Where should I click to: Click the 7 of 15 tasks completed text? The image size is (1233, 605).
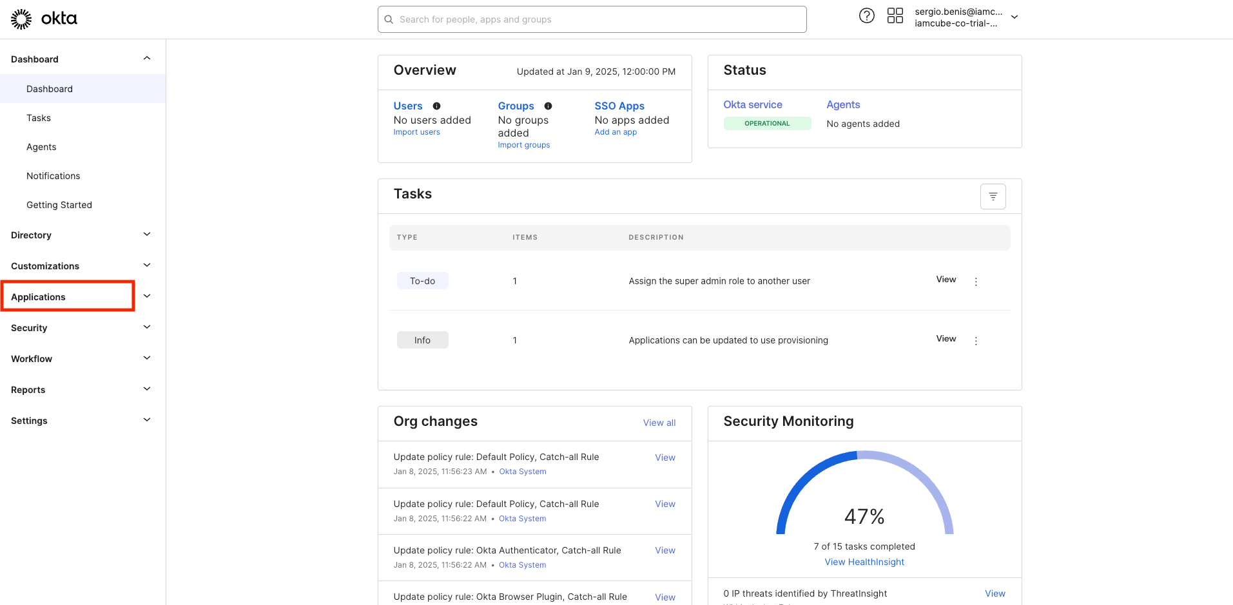click(864, 546)
